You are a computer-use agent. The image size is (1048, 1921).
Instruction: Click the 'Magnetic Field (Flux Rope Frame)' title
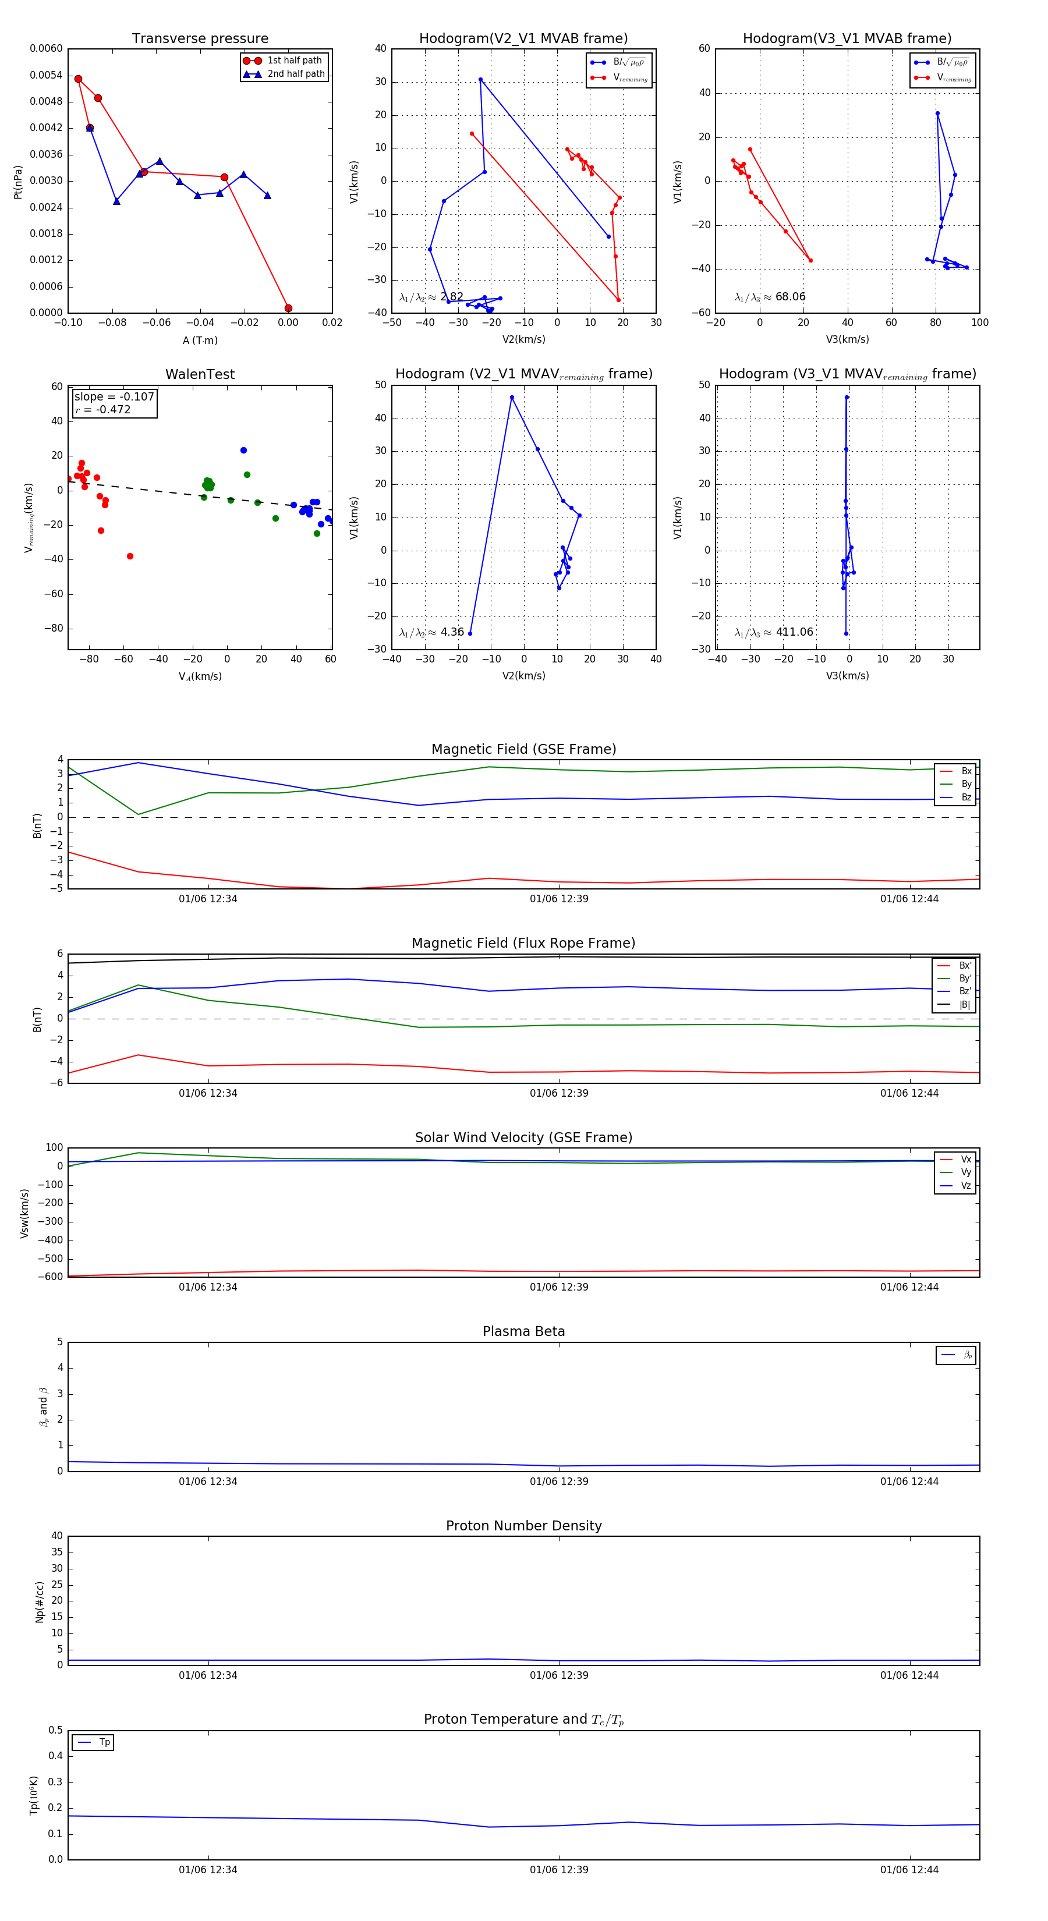[x=523, y=944]
